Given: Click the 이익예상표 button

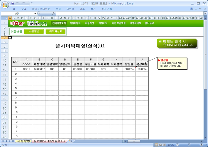Looking at the screenshot, I should tap(55, 31).
